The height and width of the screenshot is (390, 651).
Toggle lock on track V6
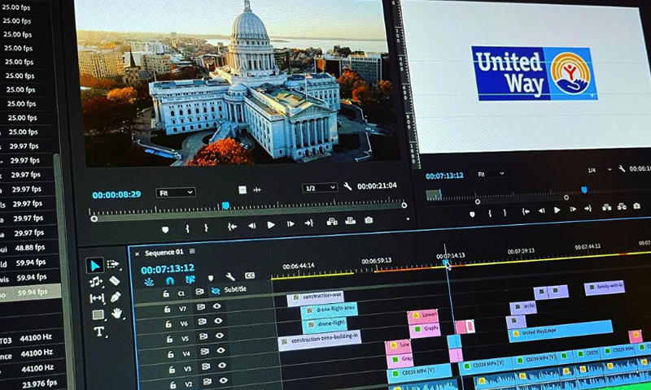click(x=168, y=324)
